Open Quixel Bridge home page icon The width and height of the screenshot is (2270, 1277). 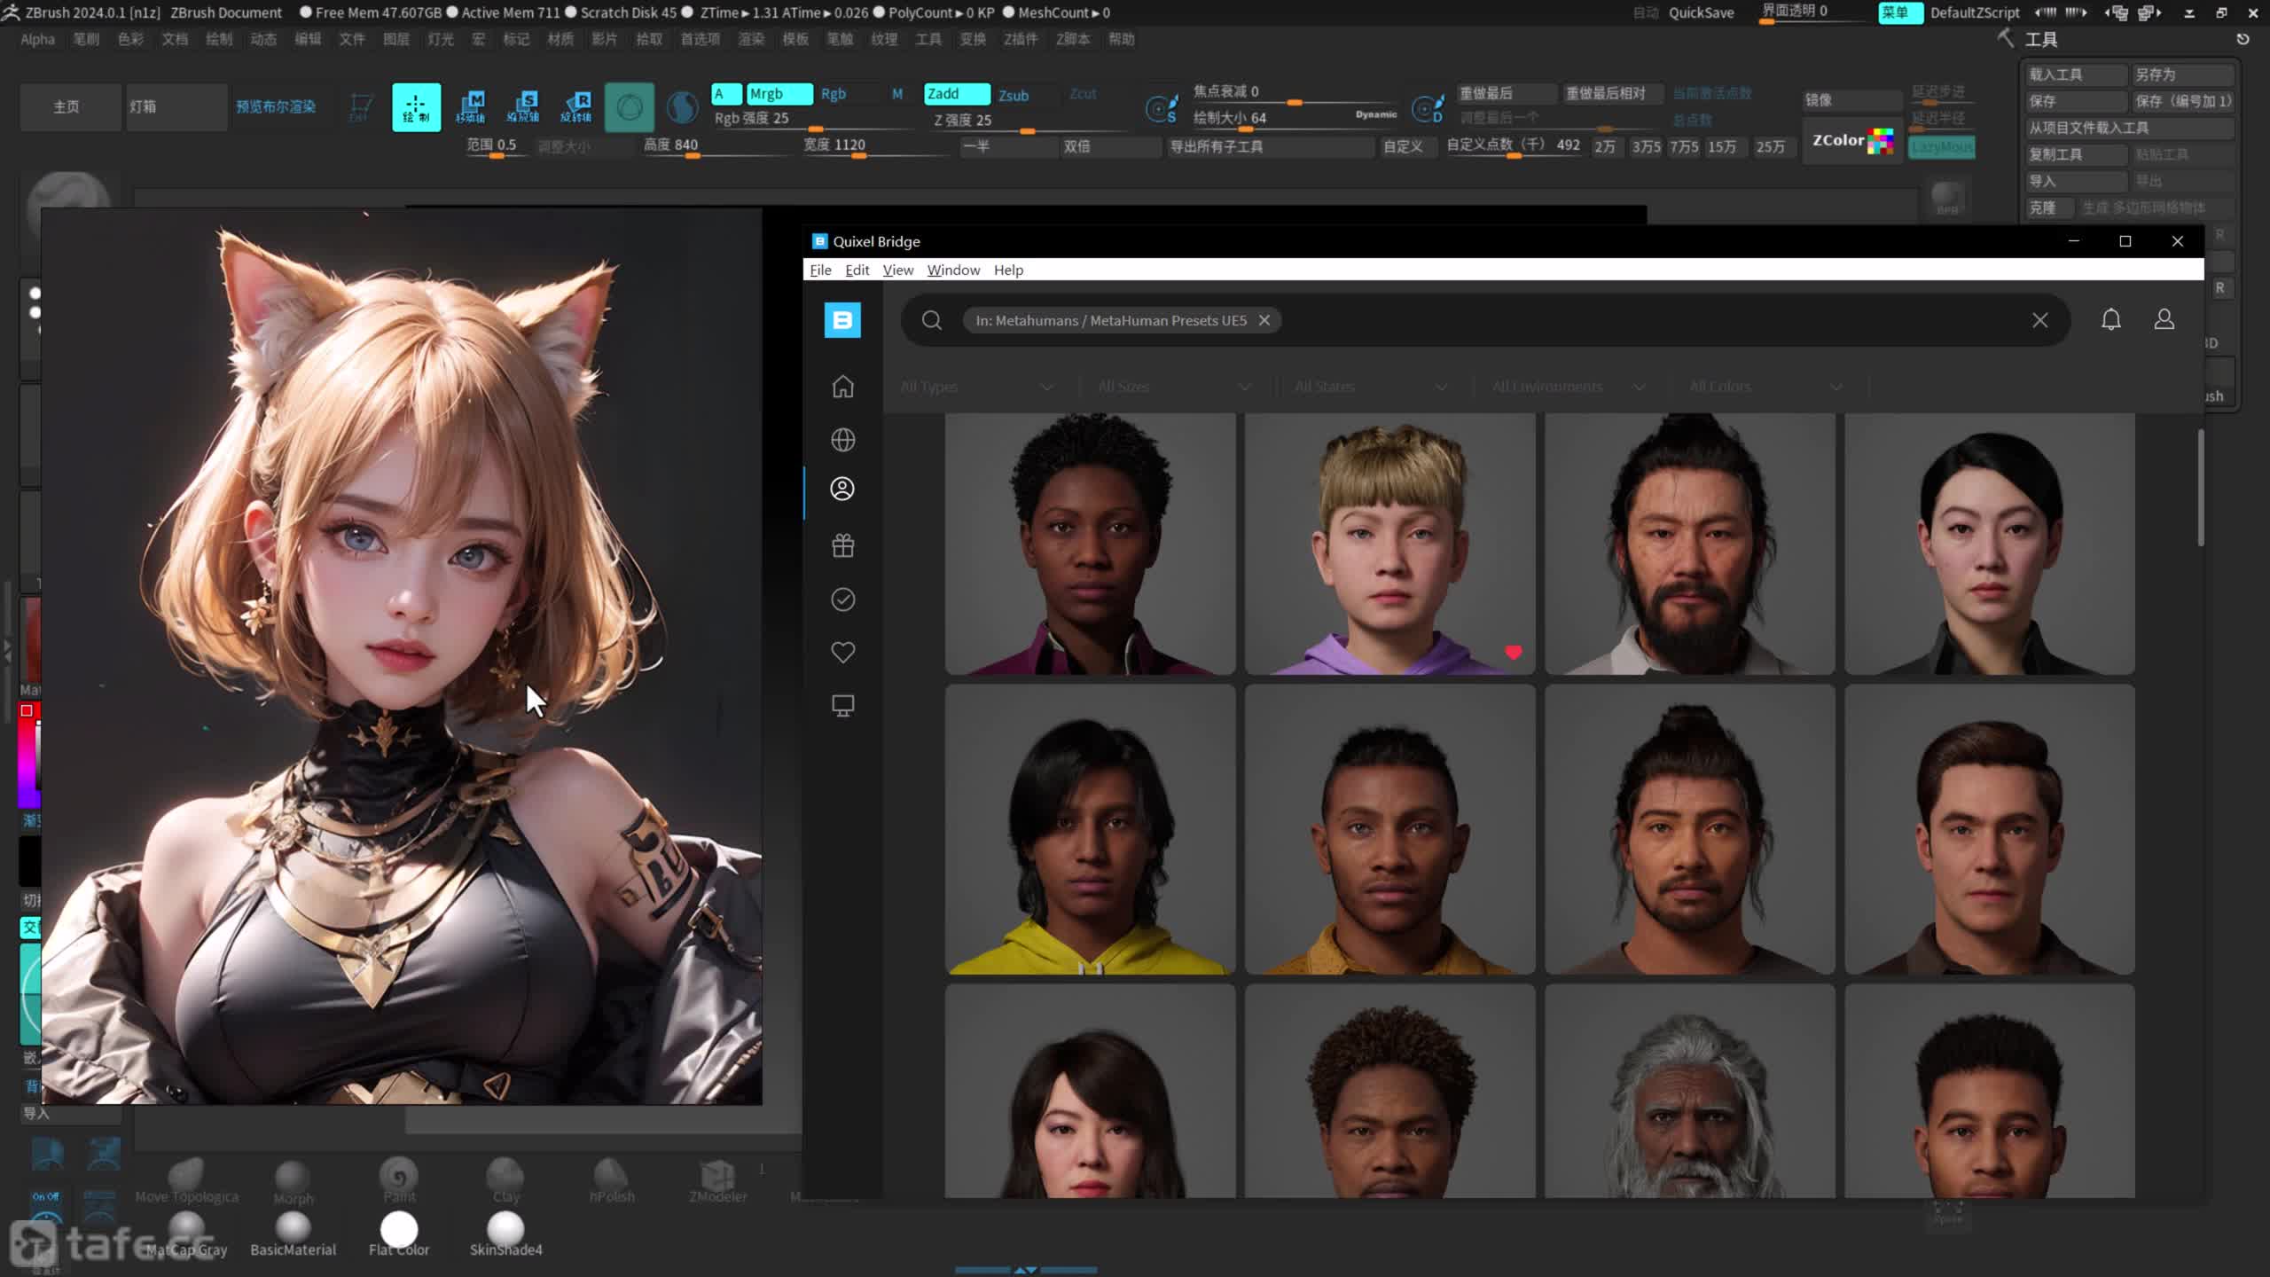[842, 387]
